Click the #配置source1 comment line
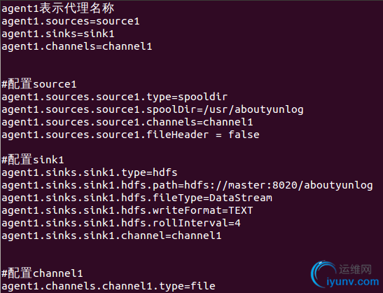 (x=39, y=84)
